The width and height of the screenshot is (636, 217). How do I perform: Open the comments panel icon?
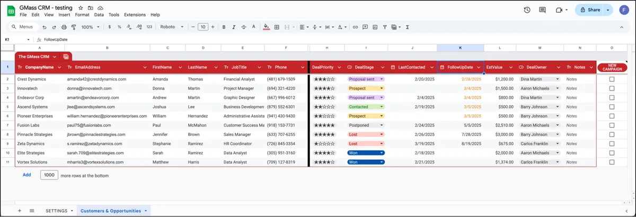pos(542,10)
